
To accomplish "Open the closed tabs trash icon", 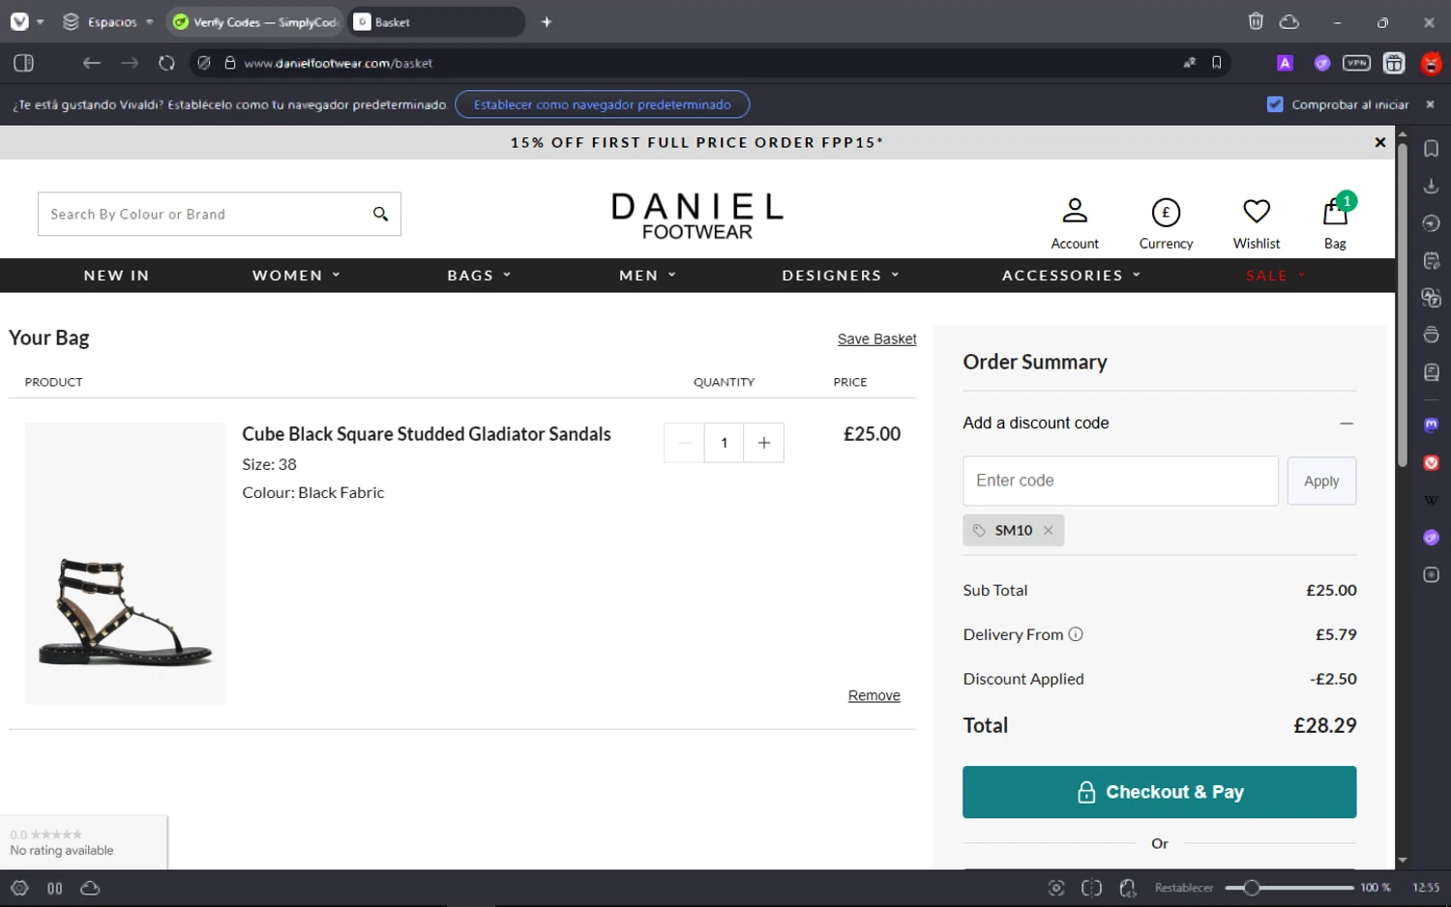I will click(x=1256, y=21).
